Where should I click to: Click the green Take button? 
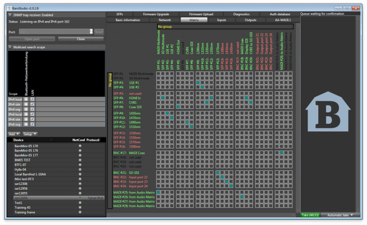(310, 215)
